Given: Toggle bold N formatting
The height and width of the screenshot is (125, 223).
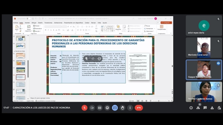Looking at the screenshot, I should click(x=46, y=30).
